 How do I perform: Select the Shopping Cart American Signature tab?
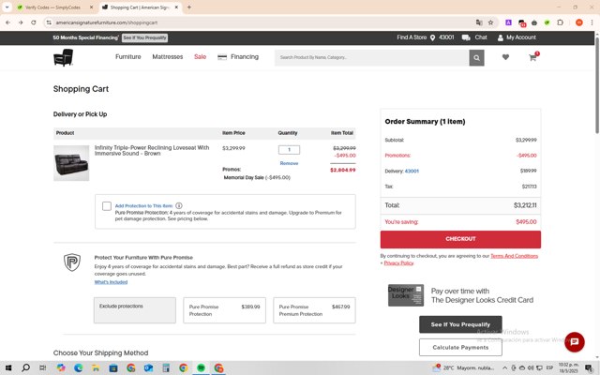140,7
